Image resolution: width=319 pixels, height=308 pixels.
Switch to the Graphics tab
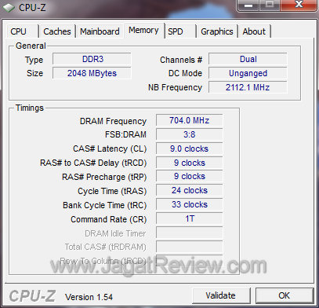[217, 31]
